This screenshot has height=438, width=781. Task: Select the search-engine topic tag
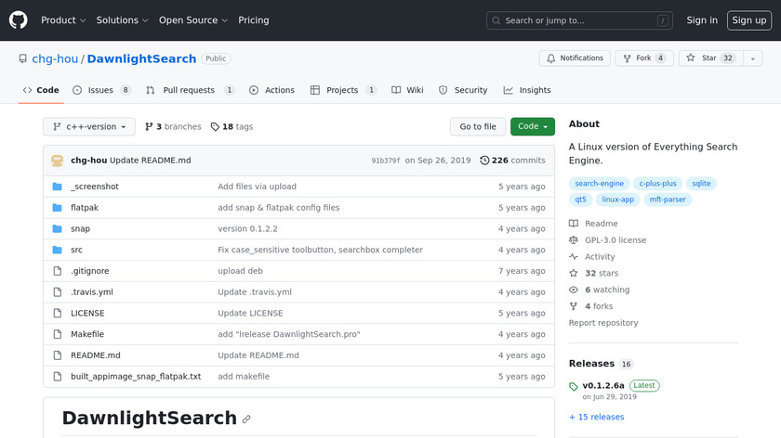click(x=600, y=184)
